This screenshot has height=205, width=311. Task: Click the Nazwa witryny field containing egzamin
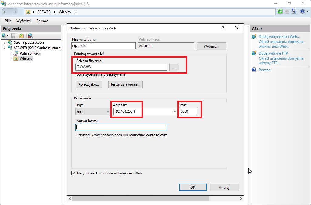coord(104,46)
